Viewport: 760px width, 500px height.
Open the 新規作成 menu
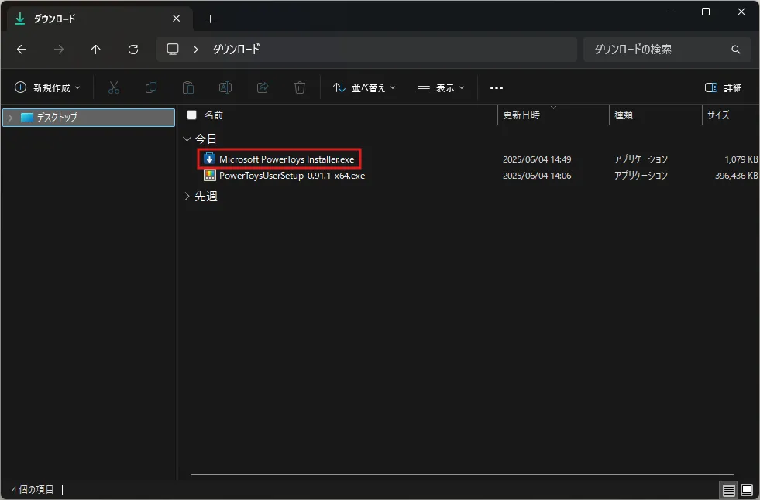click(x=47, y=87)
